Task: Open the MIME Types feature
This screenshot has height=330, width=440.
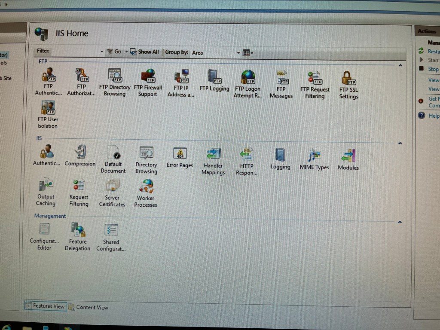Action: (x=314, y=156)
